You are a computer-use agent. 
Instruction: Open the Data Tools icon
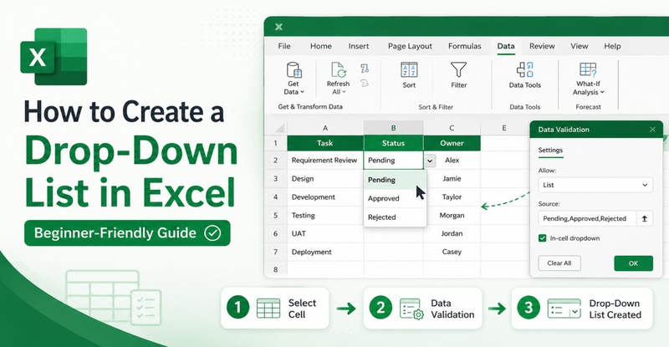pos(525,69)
